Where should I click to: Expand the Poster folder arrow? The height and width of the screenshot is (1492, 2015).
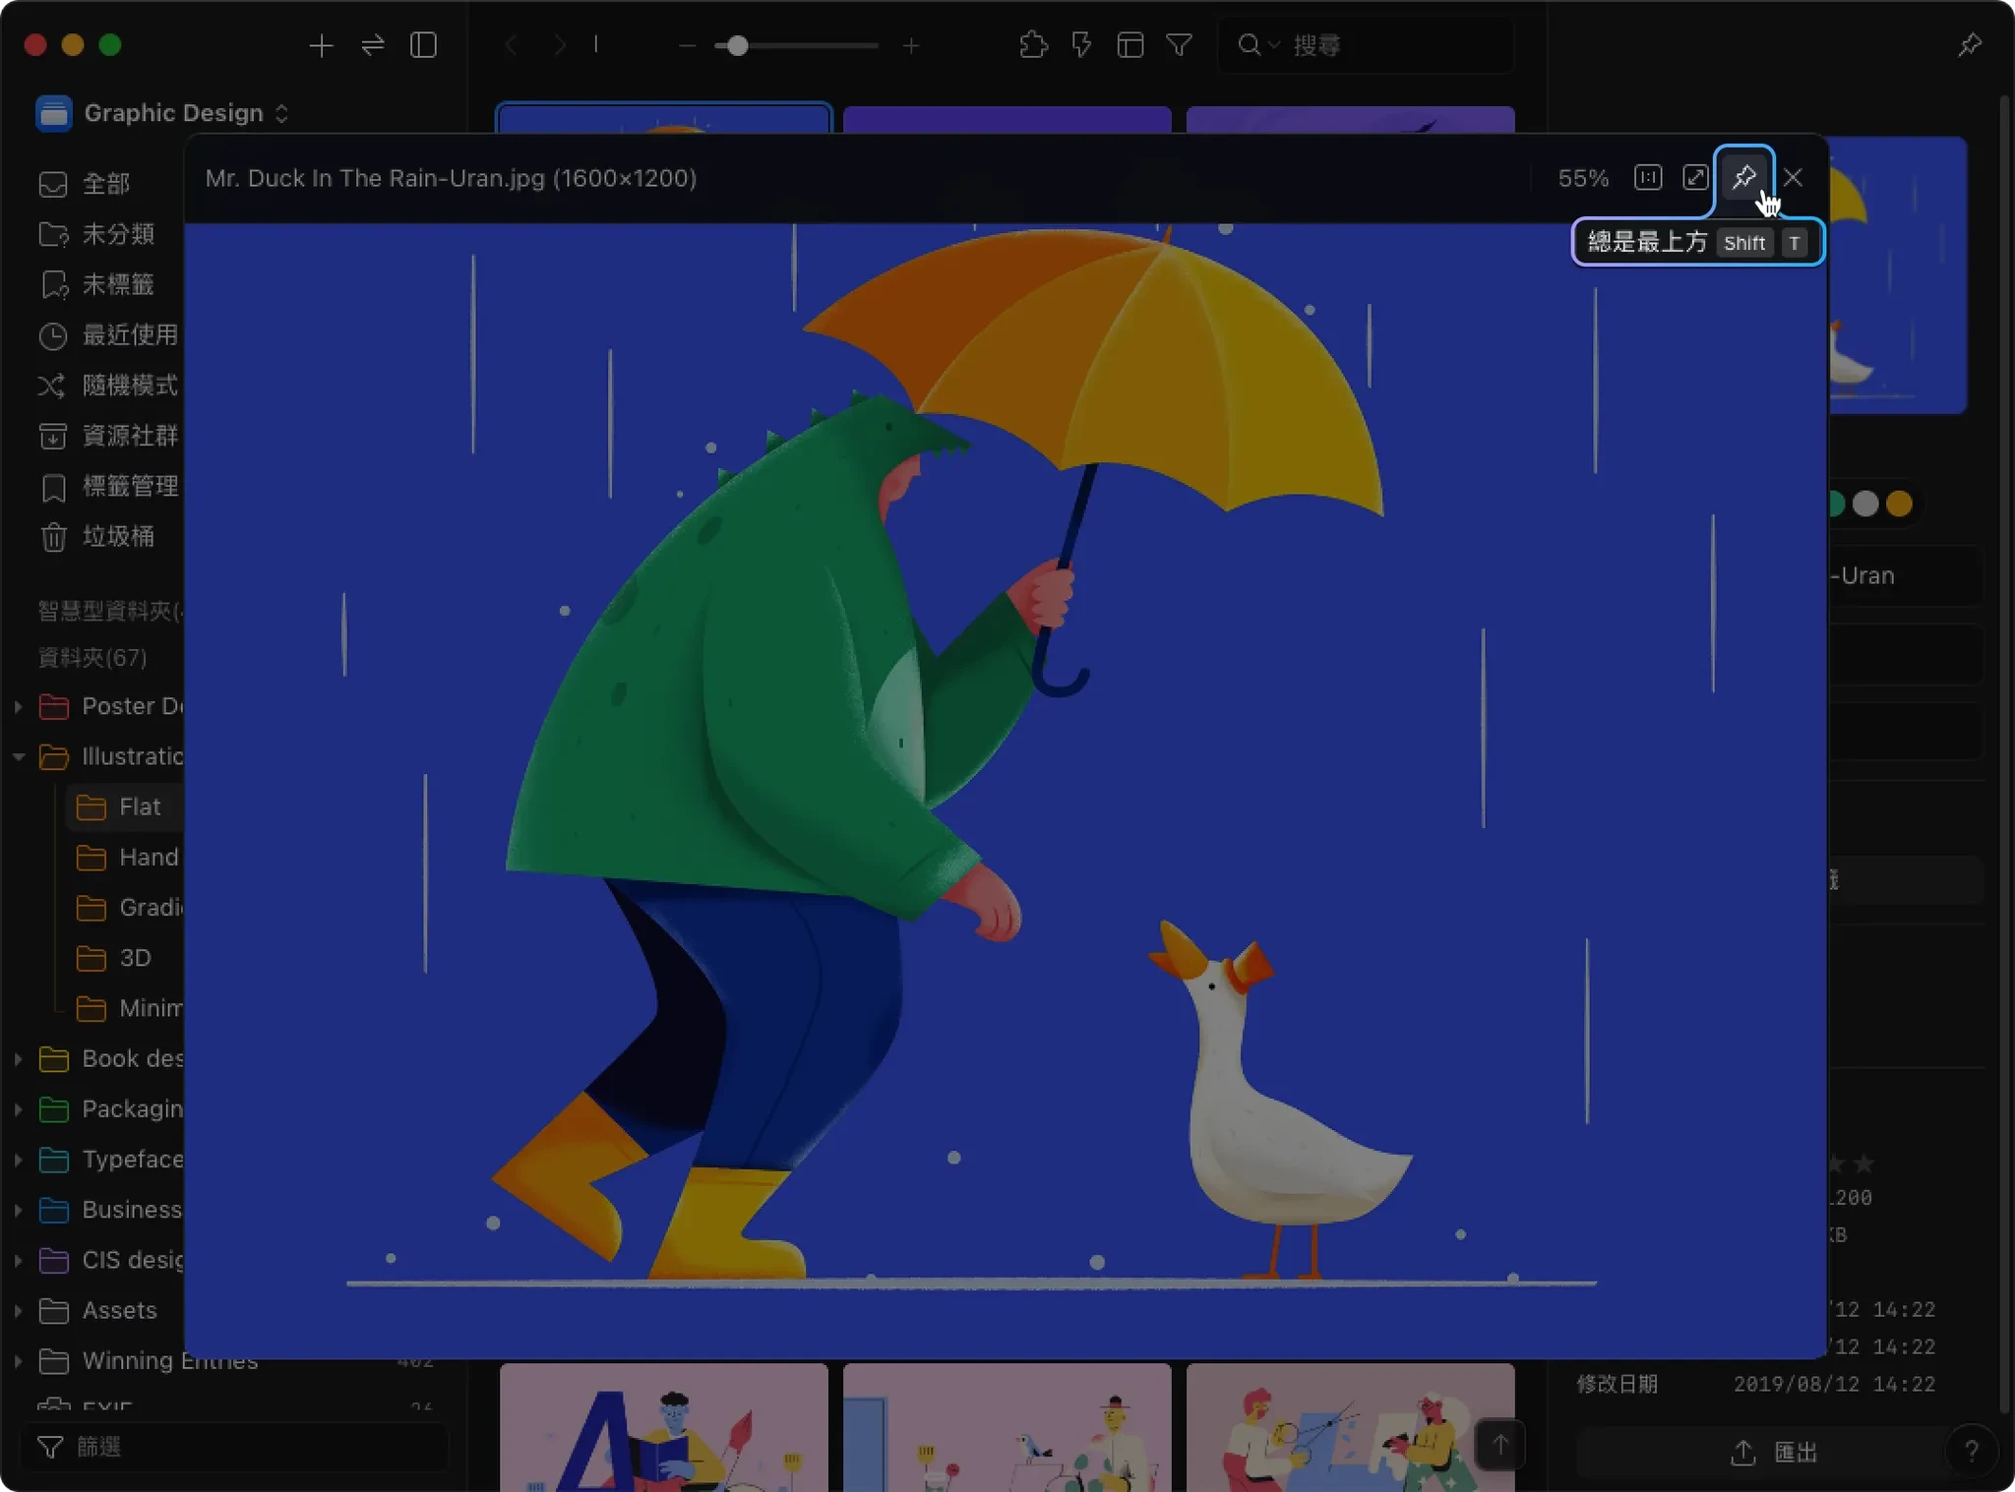[19, 706]
